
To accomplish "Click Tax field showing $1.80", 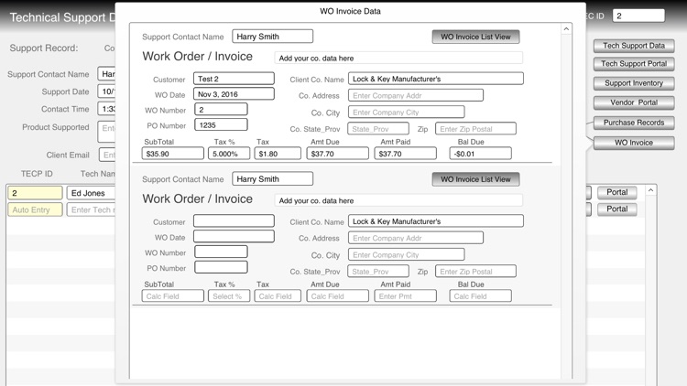I will [278, 154].
